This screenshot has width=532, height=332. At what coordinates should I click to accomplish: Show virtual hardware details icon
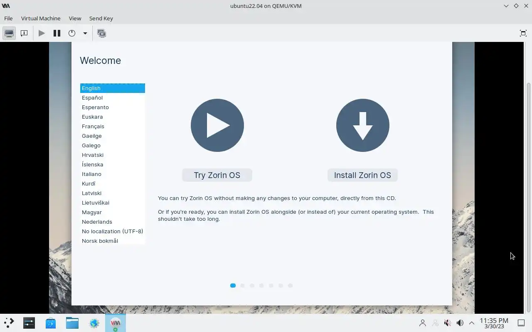[x=24, y=33]
